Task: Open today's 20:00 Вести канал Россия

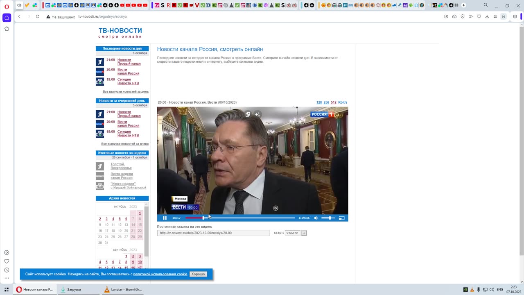Action: [128, 72]
